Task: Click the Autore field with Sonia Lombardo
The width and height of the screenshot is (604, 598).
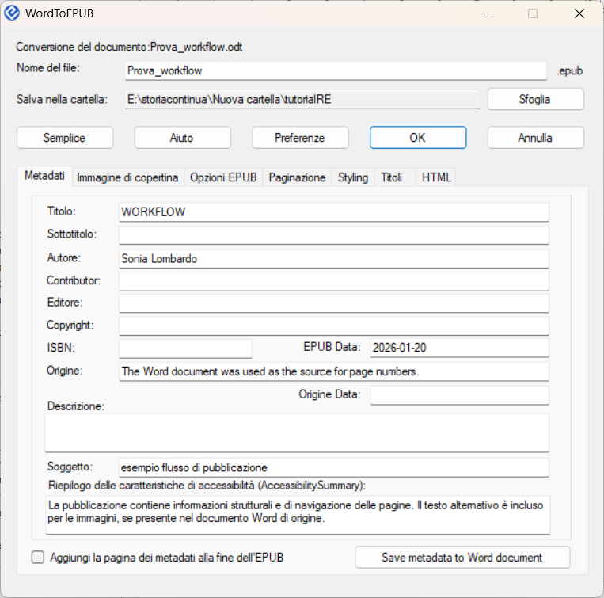Action: click(333, 258)
